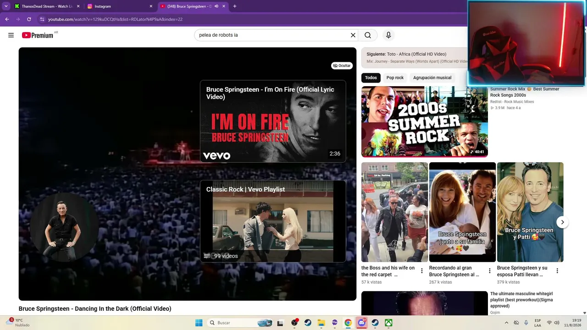Image resolution: width=587 pixels, height=330 pixels.
Task: Open Task View on the taskbar
Action: pyautogui.click(x=280, y=323)
